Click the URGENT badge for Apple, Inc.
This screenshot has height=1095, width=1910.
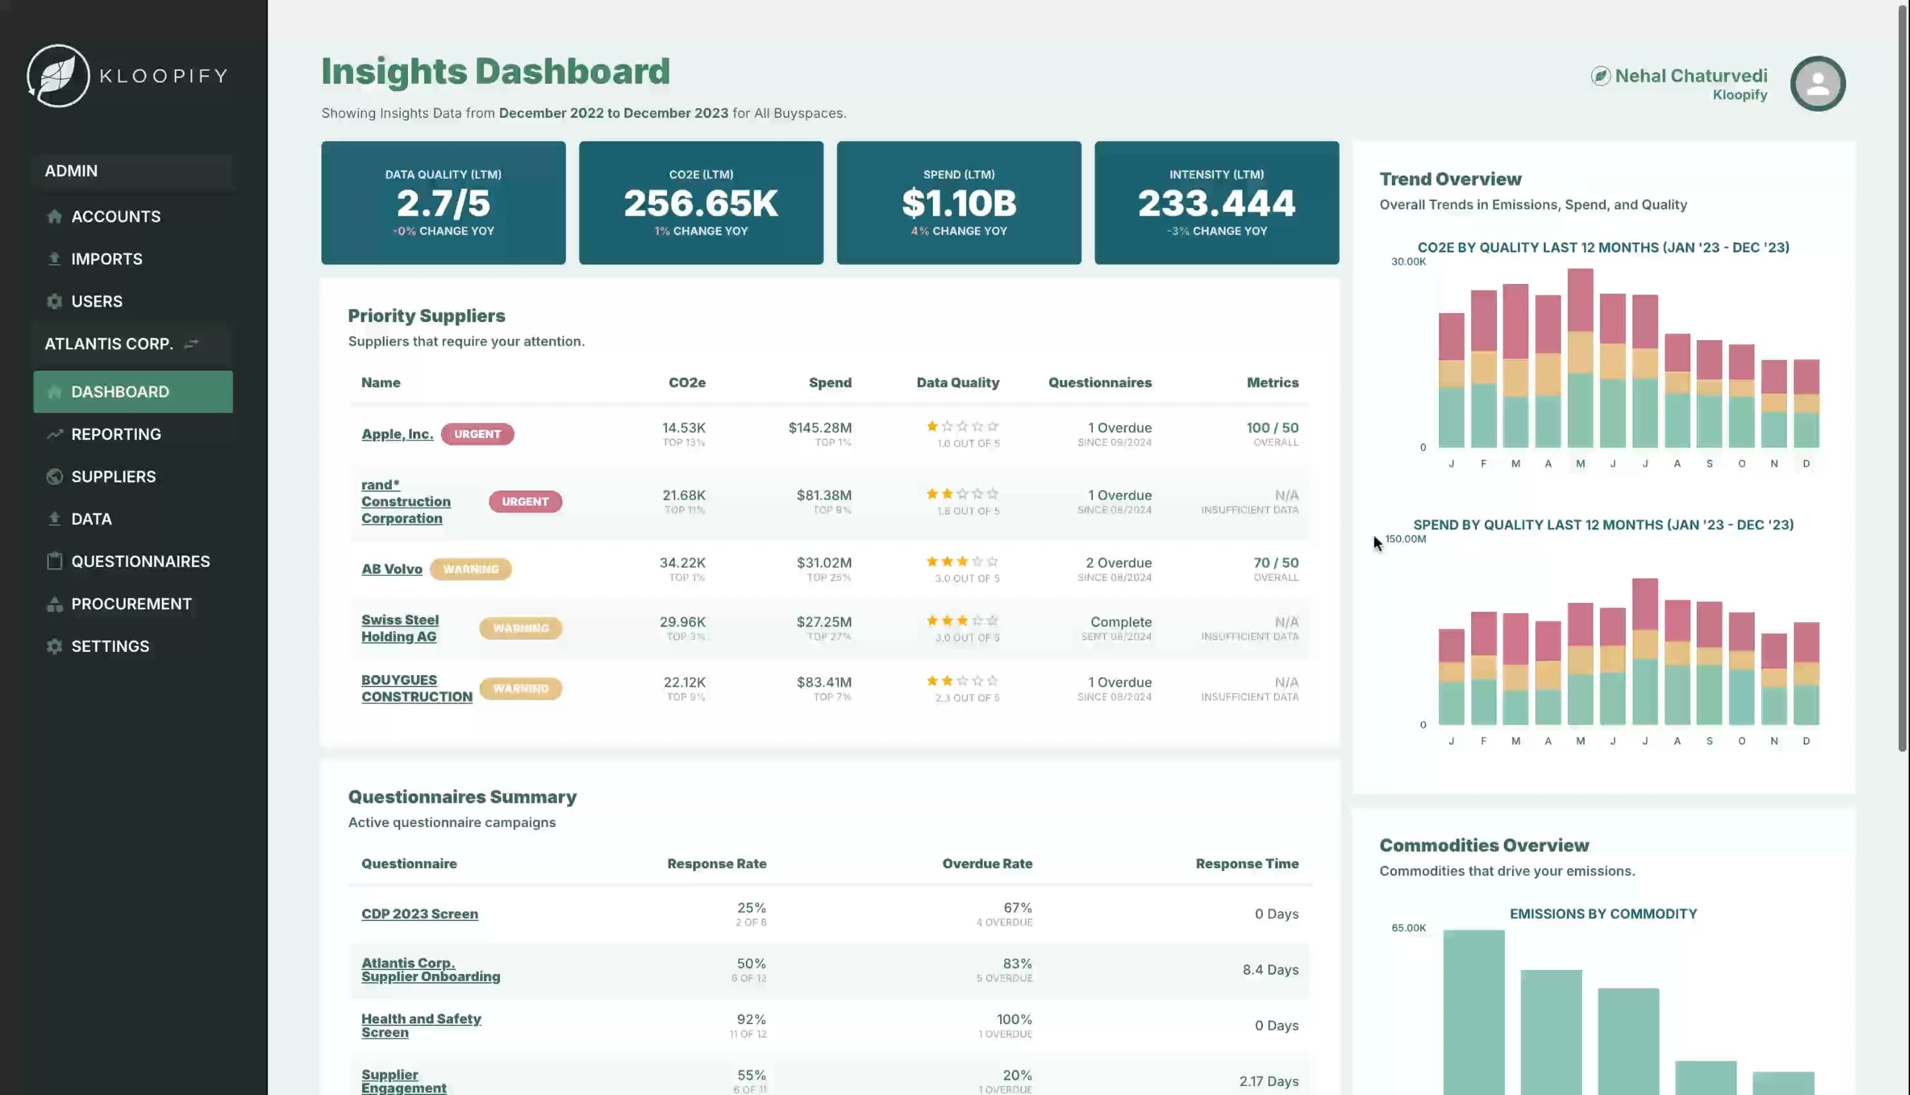pyautogui.click(x=477, y=434)
